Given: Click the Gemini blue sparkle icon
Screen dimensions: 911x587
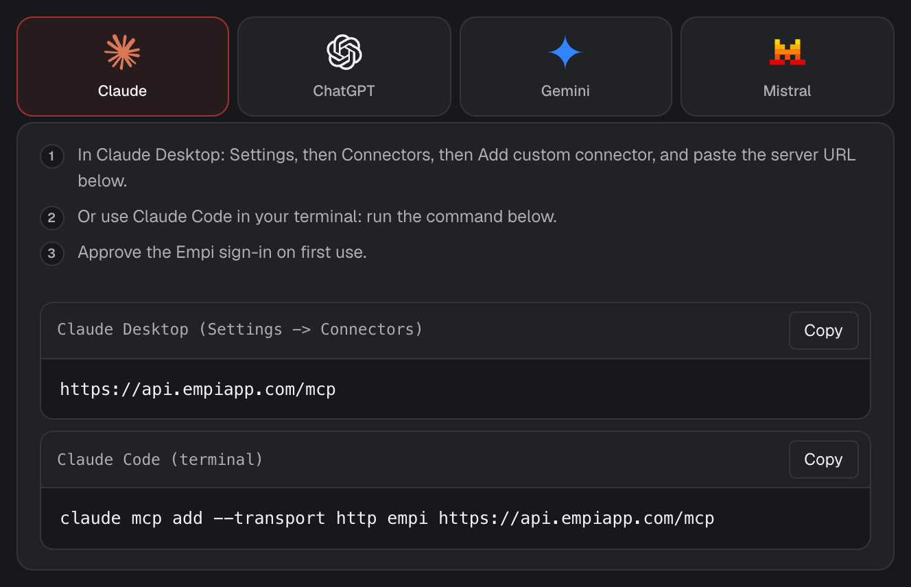Looking at the screenshot, I should [565, 52].
